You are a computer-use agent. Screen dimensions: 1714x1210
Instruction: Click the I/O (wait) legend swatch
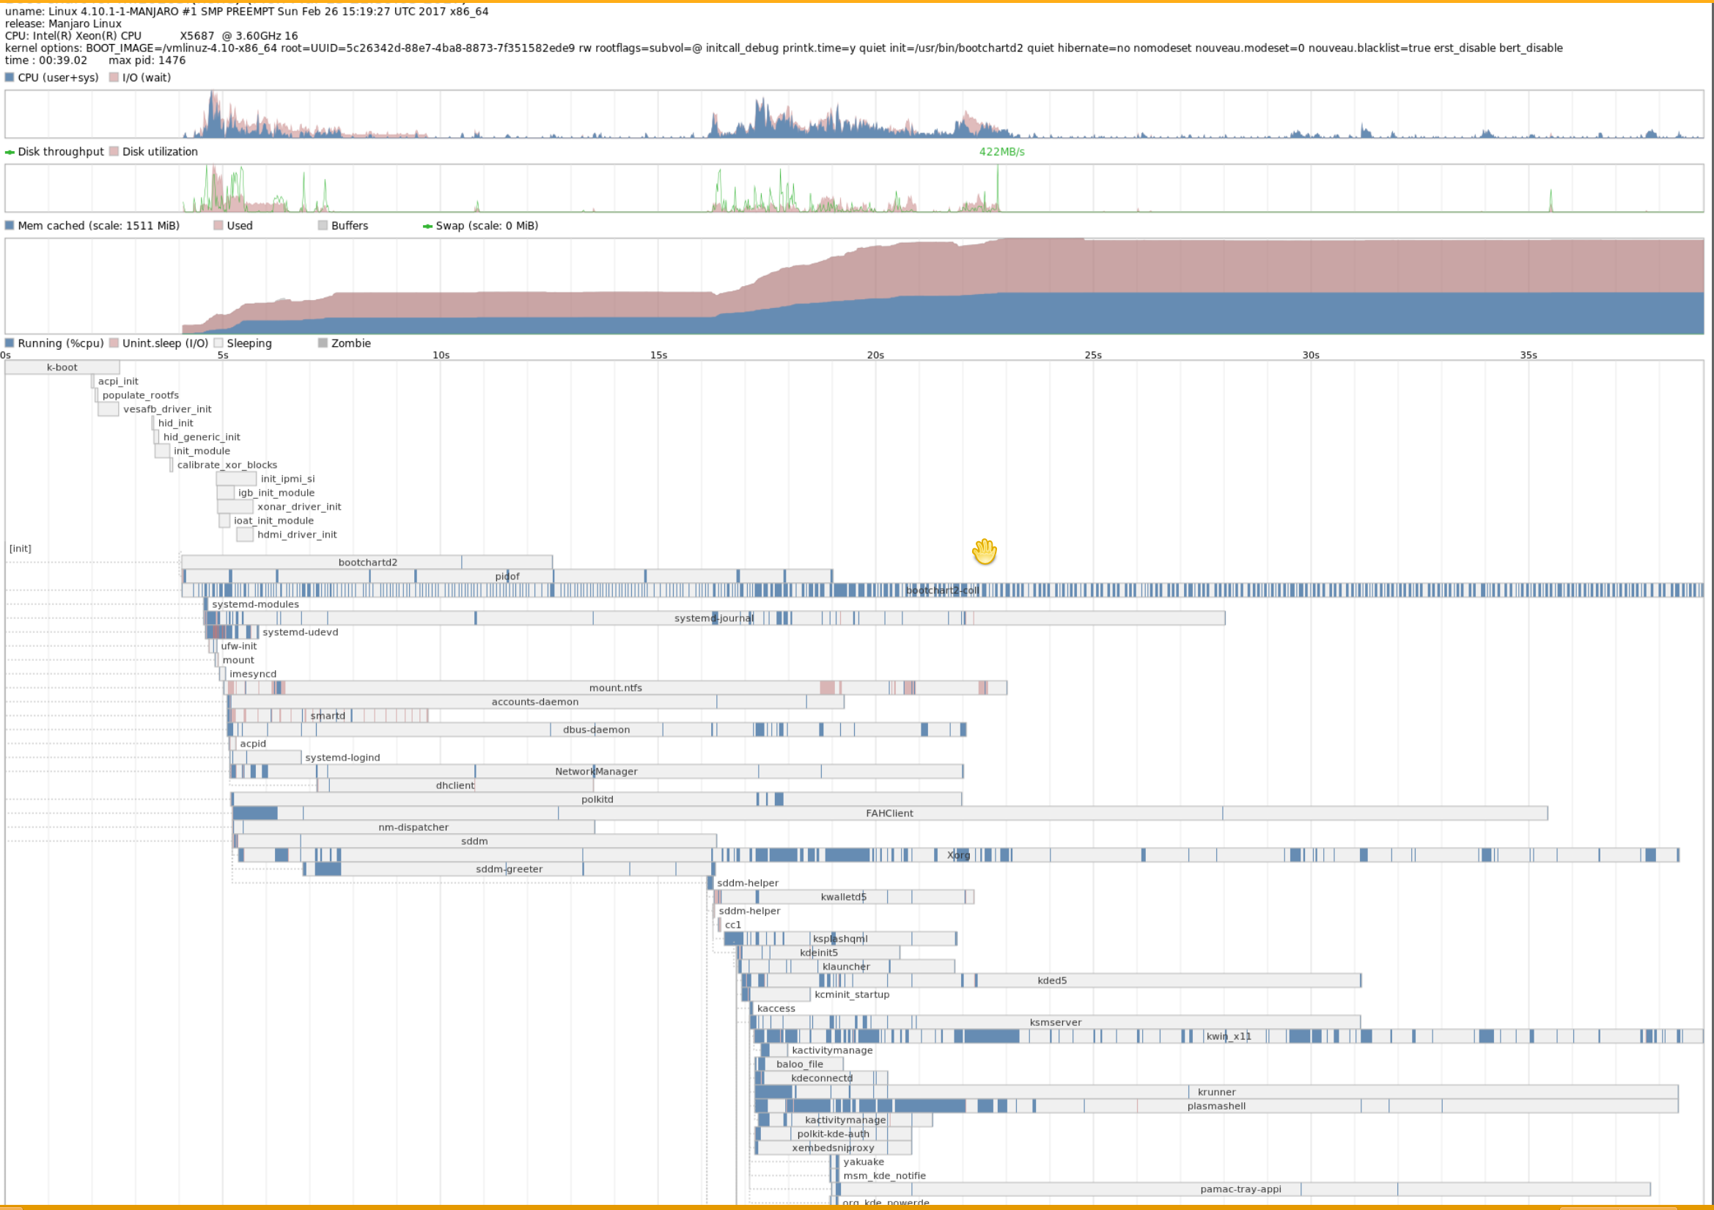[114, 77]
